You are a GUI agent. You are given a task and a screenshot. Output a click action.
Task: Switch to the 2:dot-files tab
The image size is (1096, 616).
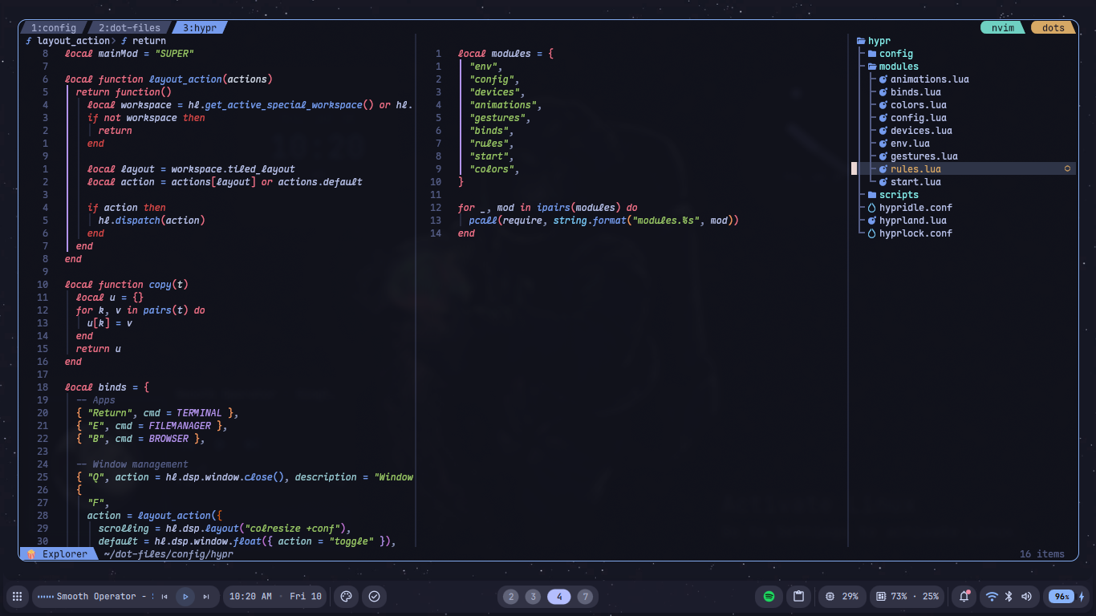pos(129,28)
